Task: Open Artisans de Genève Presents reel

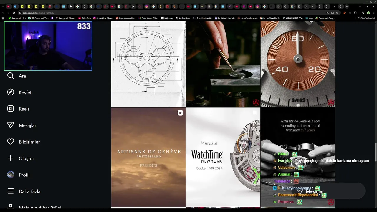Action: point(148,157)
